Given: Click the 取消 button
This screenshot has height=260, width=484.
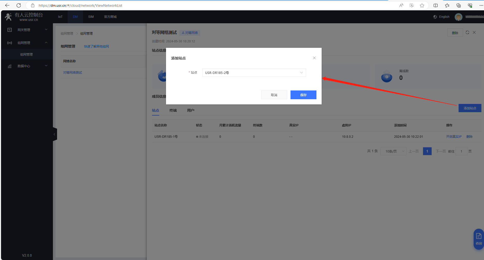Looking at the screenshot, I should (x=274, y=95).
